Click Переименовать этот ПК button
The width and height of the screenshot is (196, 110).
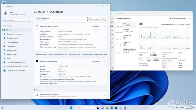pos(96,19)
